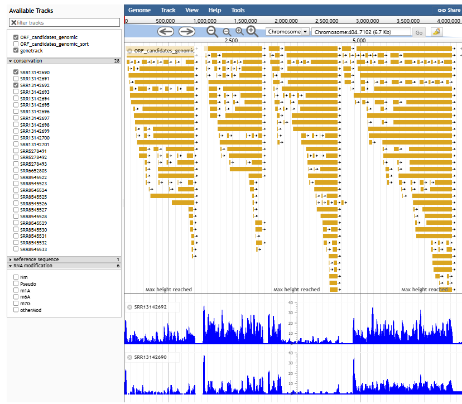Collapse the conservation track category
This screenshot has height=404, width=462.
[11, 61]
